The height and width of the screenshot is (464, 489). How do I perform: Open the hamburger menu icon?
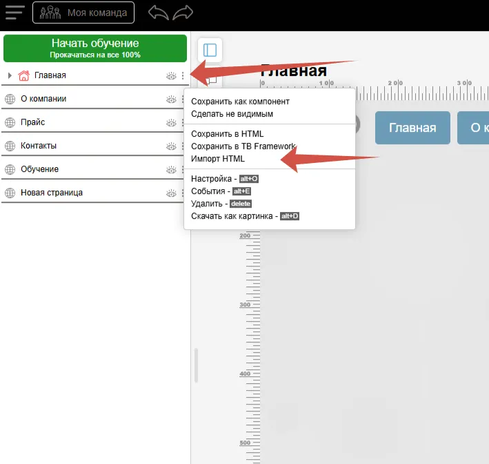pyautogui.click(x=14, y=12)
